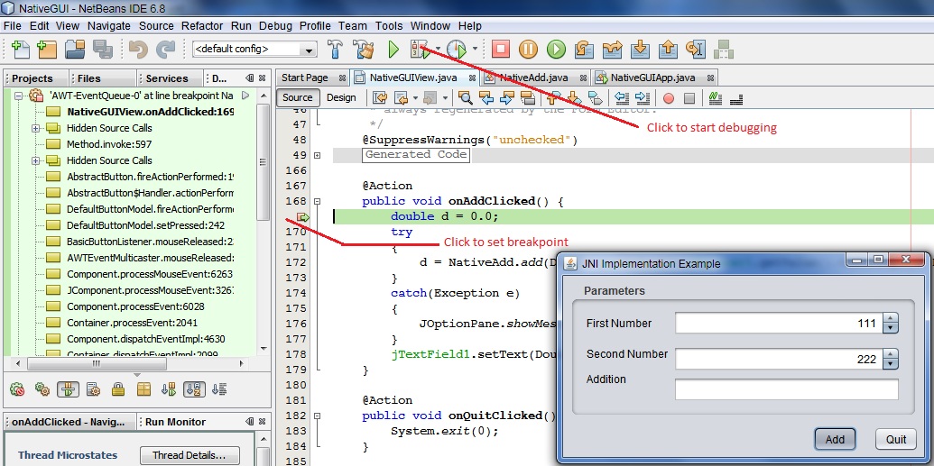Open dropdown arrow next to Debug icon
Viewport: 934px width, 466px height.
coord(438,50)
